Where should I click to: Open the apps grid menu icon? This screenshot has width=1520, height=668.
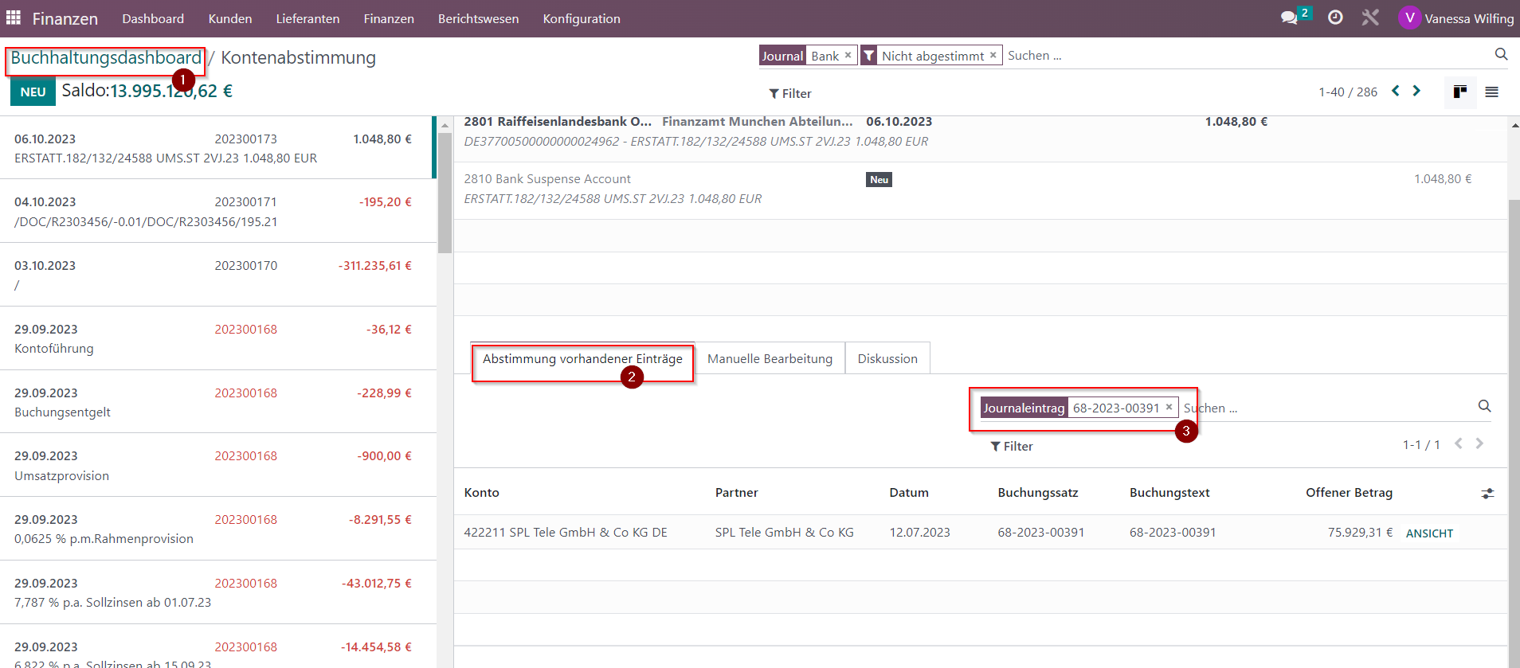pos(14,18)
